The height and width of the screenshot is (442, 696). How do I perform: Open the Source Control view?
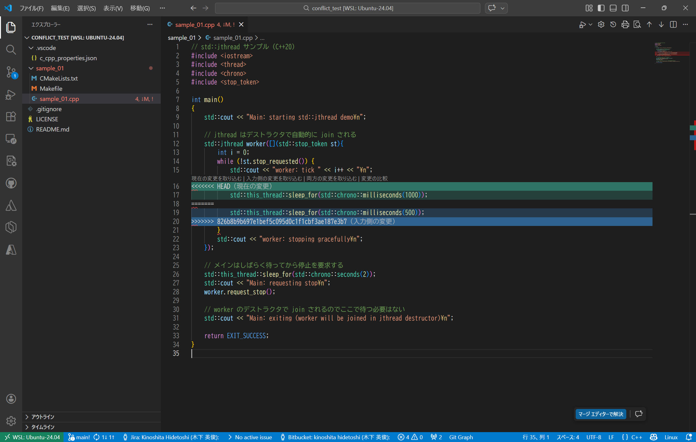click(11, 72)
